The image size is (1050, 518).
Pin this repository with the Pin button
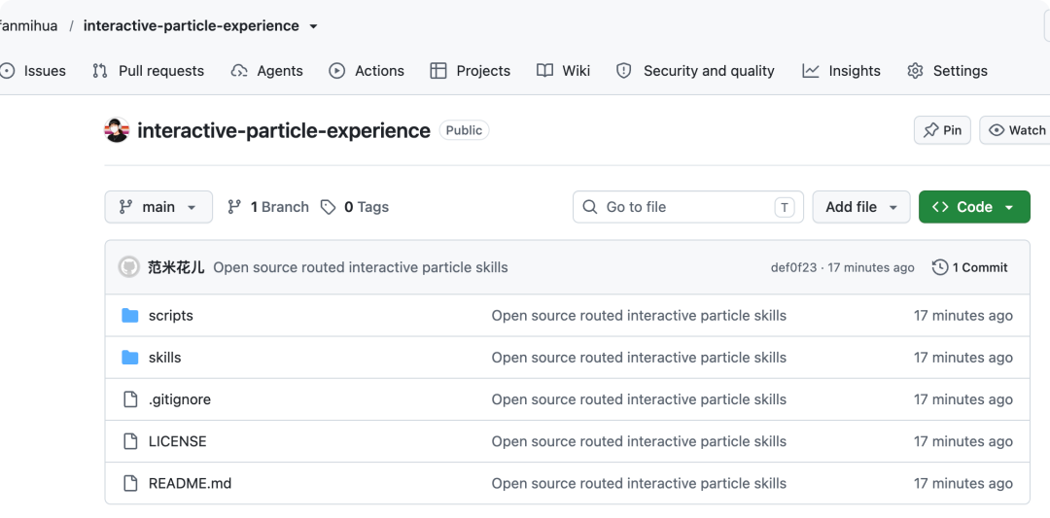pyautogui.click(x=942, y=130)
